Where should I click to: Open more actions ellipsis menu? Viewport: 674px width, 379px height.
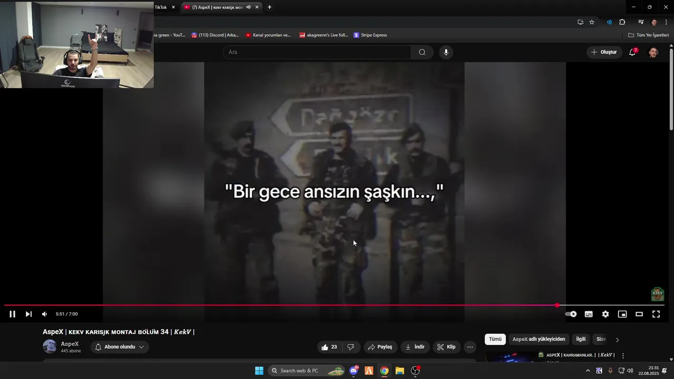(470, 347)
